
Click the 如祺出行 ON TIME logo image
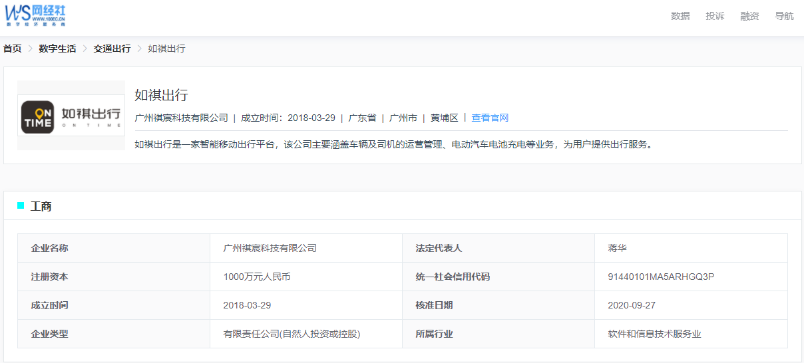[x=71, y=116]
